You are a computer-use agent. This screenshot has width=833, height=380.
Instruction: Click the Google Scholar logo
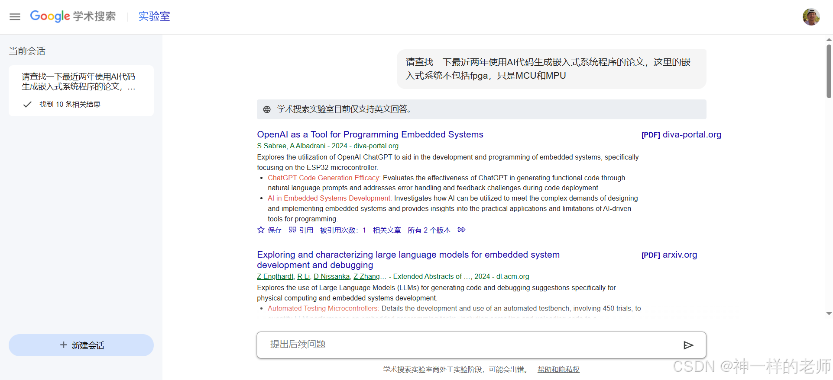click(x=73, y=16)
